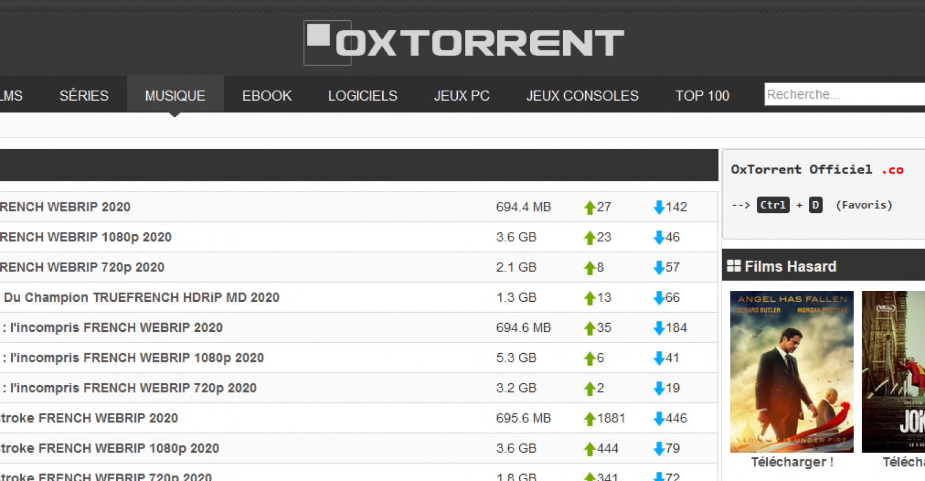Open the SÉRIES menu item
This screenshot has height=481, width=925.
(x=84, y=95)
